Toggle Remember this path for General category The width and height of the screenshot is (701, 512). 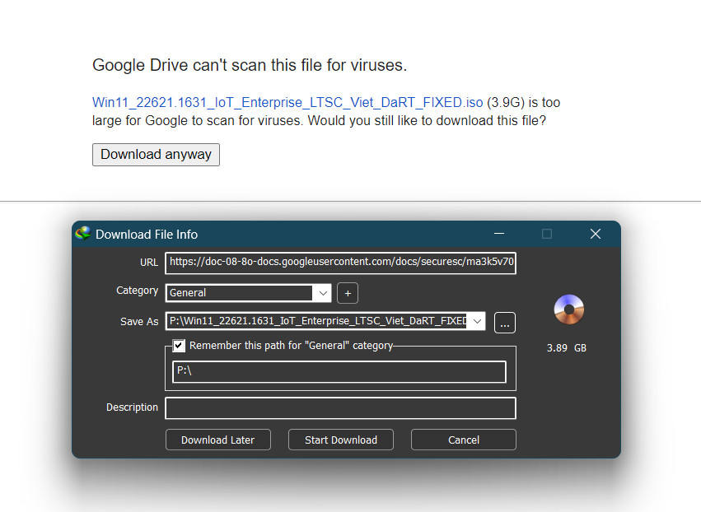(x=179, y=346)
